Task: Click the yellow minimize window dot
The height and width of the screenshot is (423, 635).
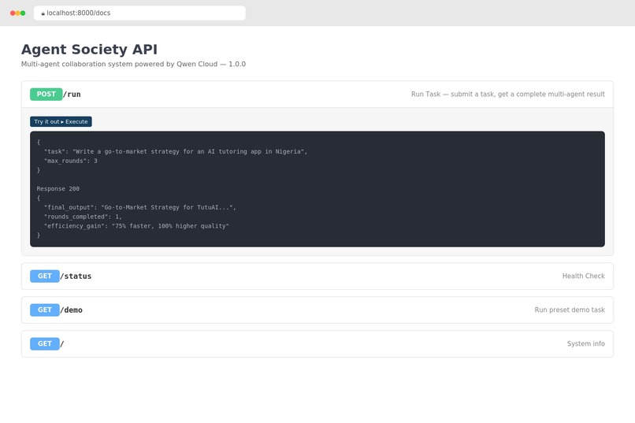Action: click(x=18, y=13)
